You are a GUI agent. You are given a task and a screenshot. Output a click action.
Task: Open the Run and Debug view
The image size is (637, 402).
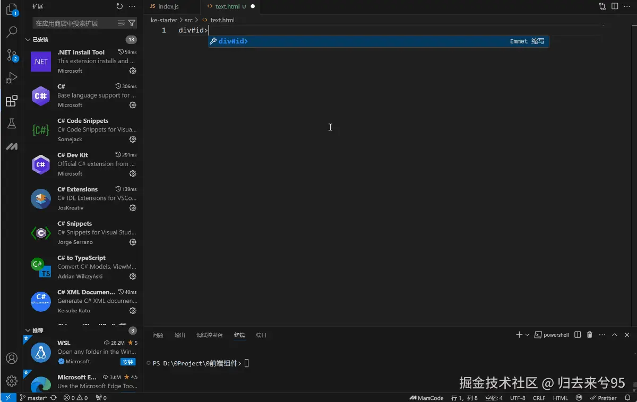(12, 78)
